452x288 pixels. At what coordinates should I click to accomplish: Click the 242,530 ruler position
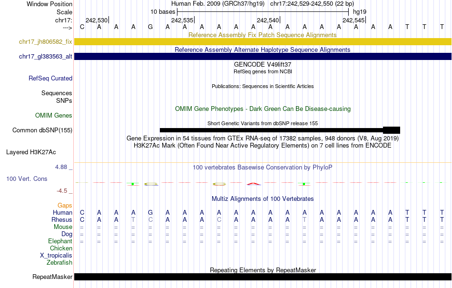[x=97, y=20]
